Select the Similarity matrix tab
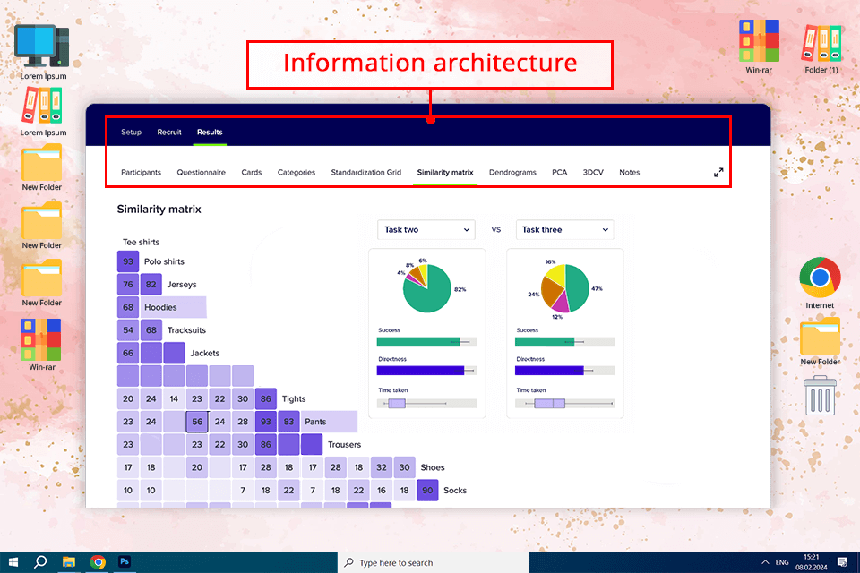The width and height of the screenshot is (860, 573). tap(445, 172)
